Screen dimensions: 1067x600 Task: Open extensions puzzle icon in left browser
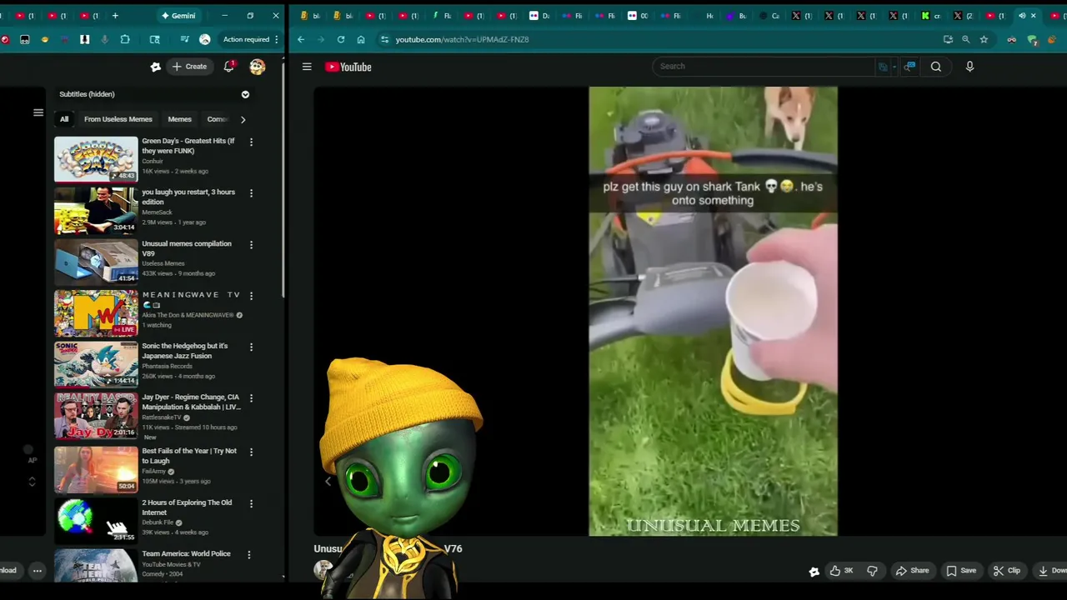click(125, 39)
